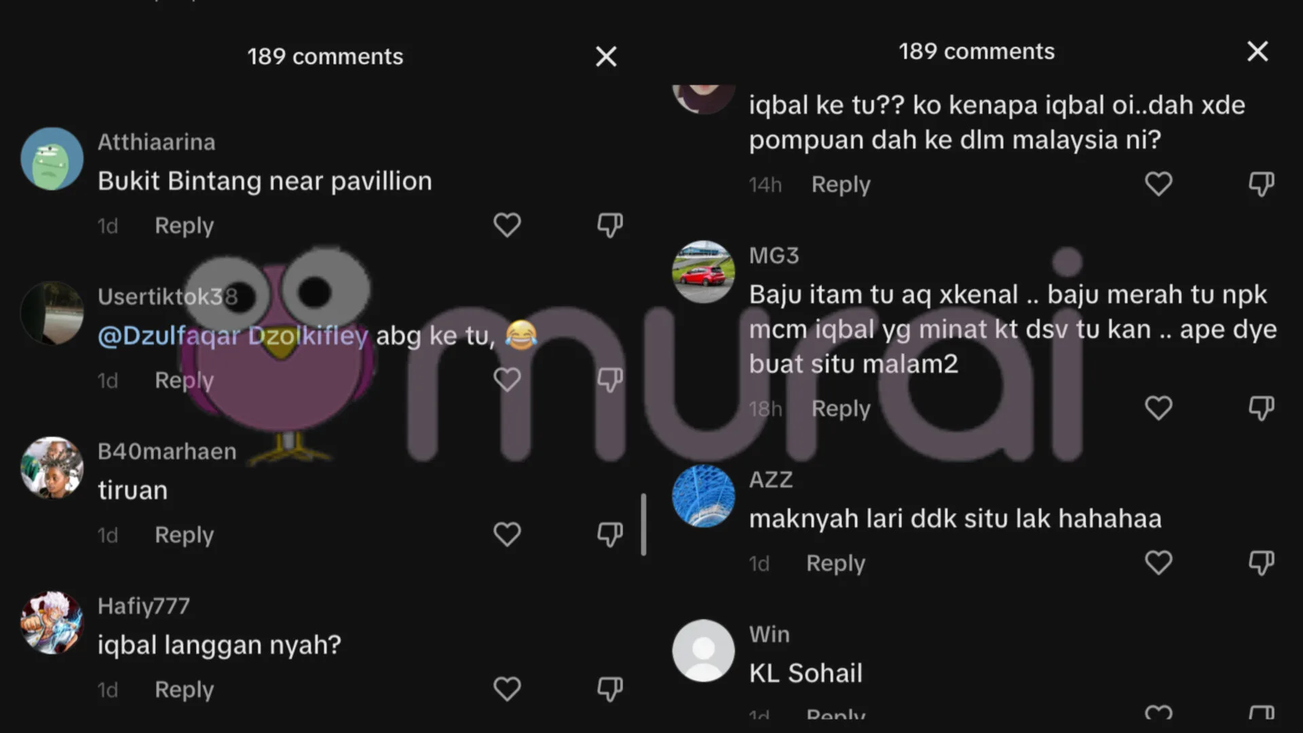This screenshot has width=1303, height=733.
Task: Open Win's username profile
Action: click(769, 634)
